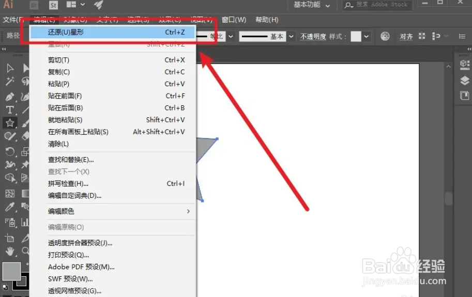Choose 贴在后面(B) menu entry
The image size is (472, 297).
[x=113, y=108]
